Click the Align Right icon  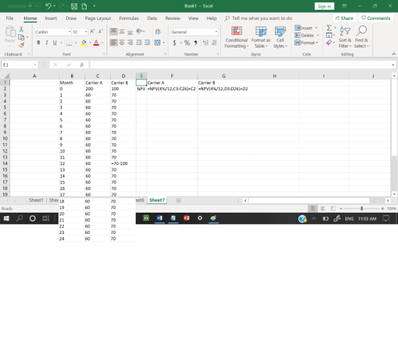(x=130, y=43)
